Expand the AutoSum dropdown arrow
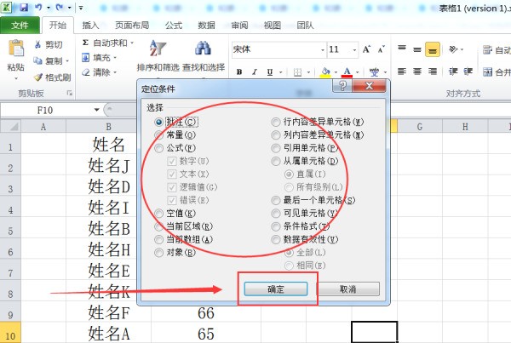 (132, 43)
